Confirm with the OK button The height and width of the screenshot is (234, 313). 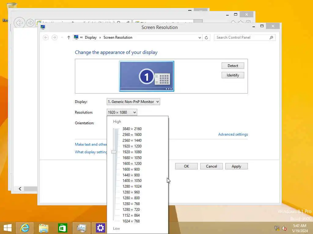click(186, 166)
